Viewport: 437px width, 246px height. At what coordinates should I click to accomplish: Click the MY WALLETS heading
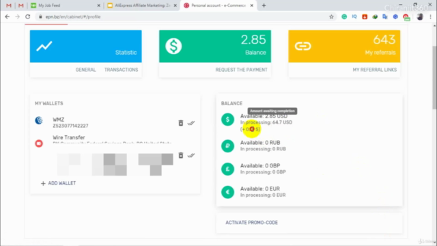pyautogui.click(x=49, y=103)
